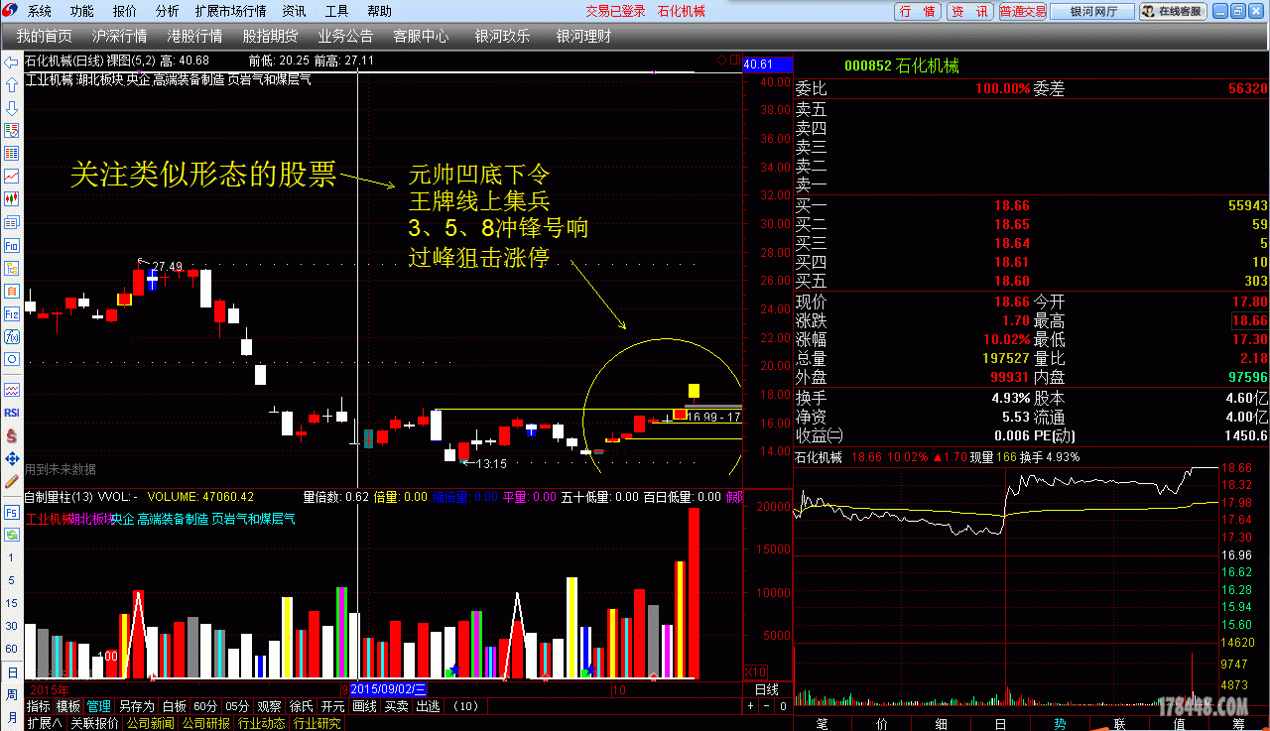This screenshot has width=1270, height=731.
Task: Click the 另存为 button below the chart
Action: [x=137, y=706]
